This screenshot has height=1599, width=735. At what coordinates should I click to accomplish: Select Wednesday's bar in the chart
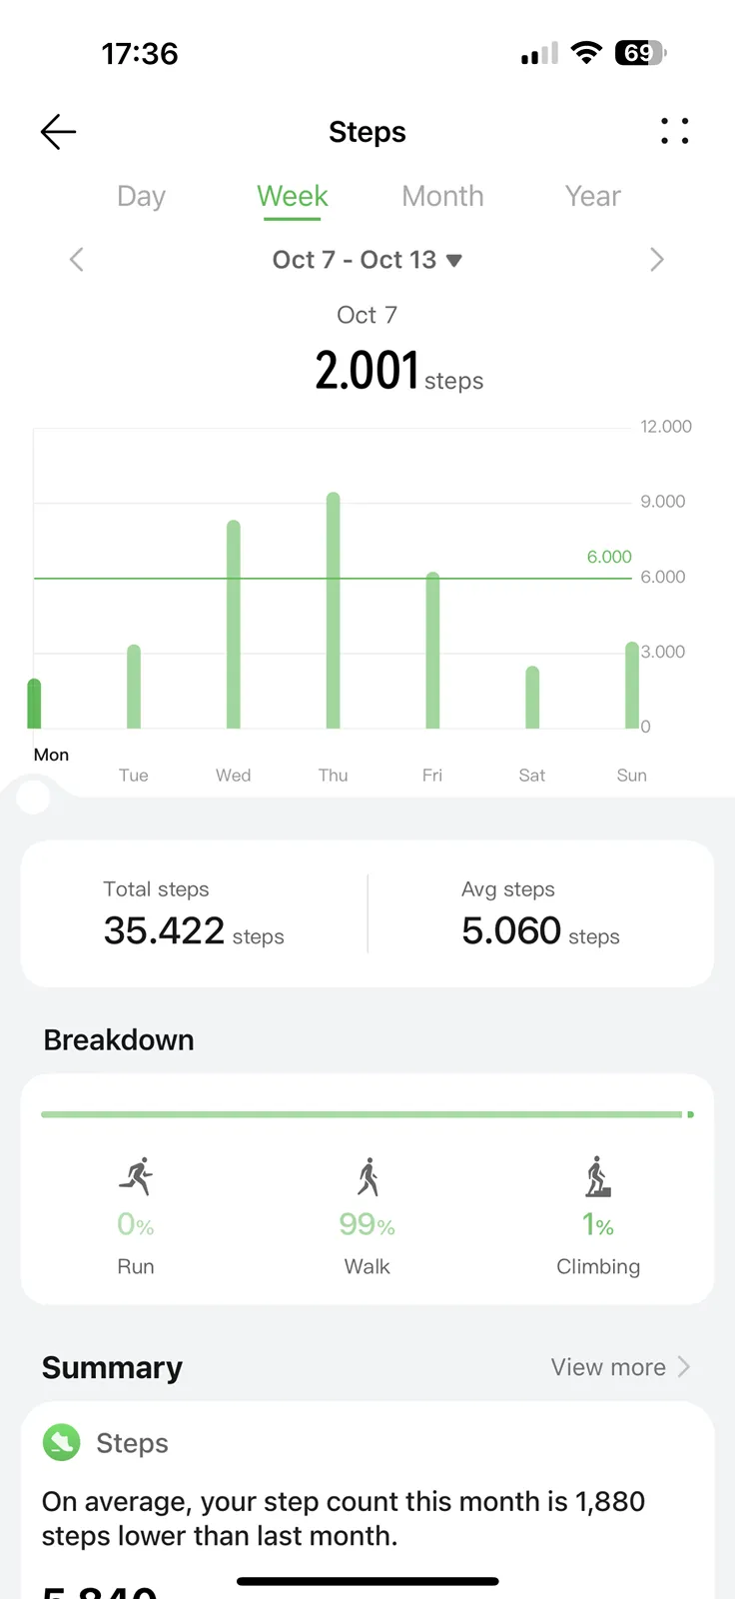click(234, 625)
